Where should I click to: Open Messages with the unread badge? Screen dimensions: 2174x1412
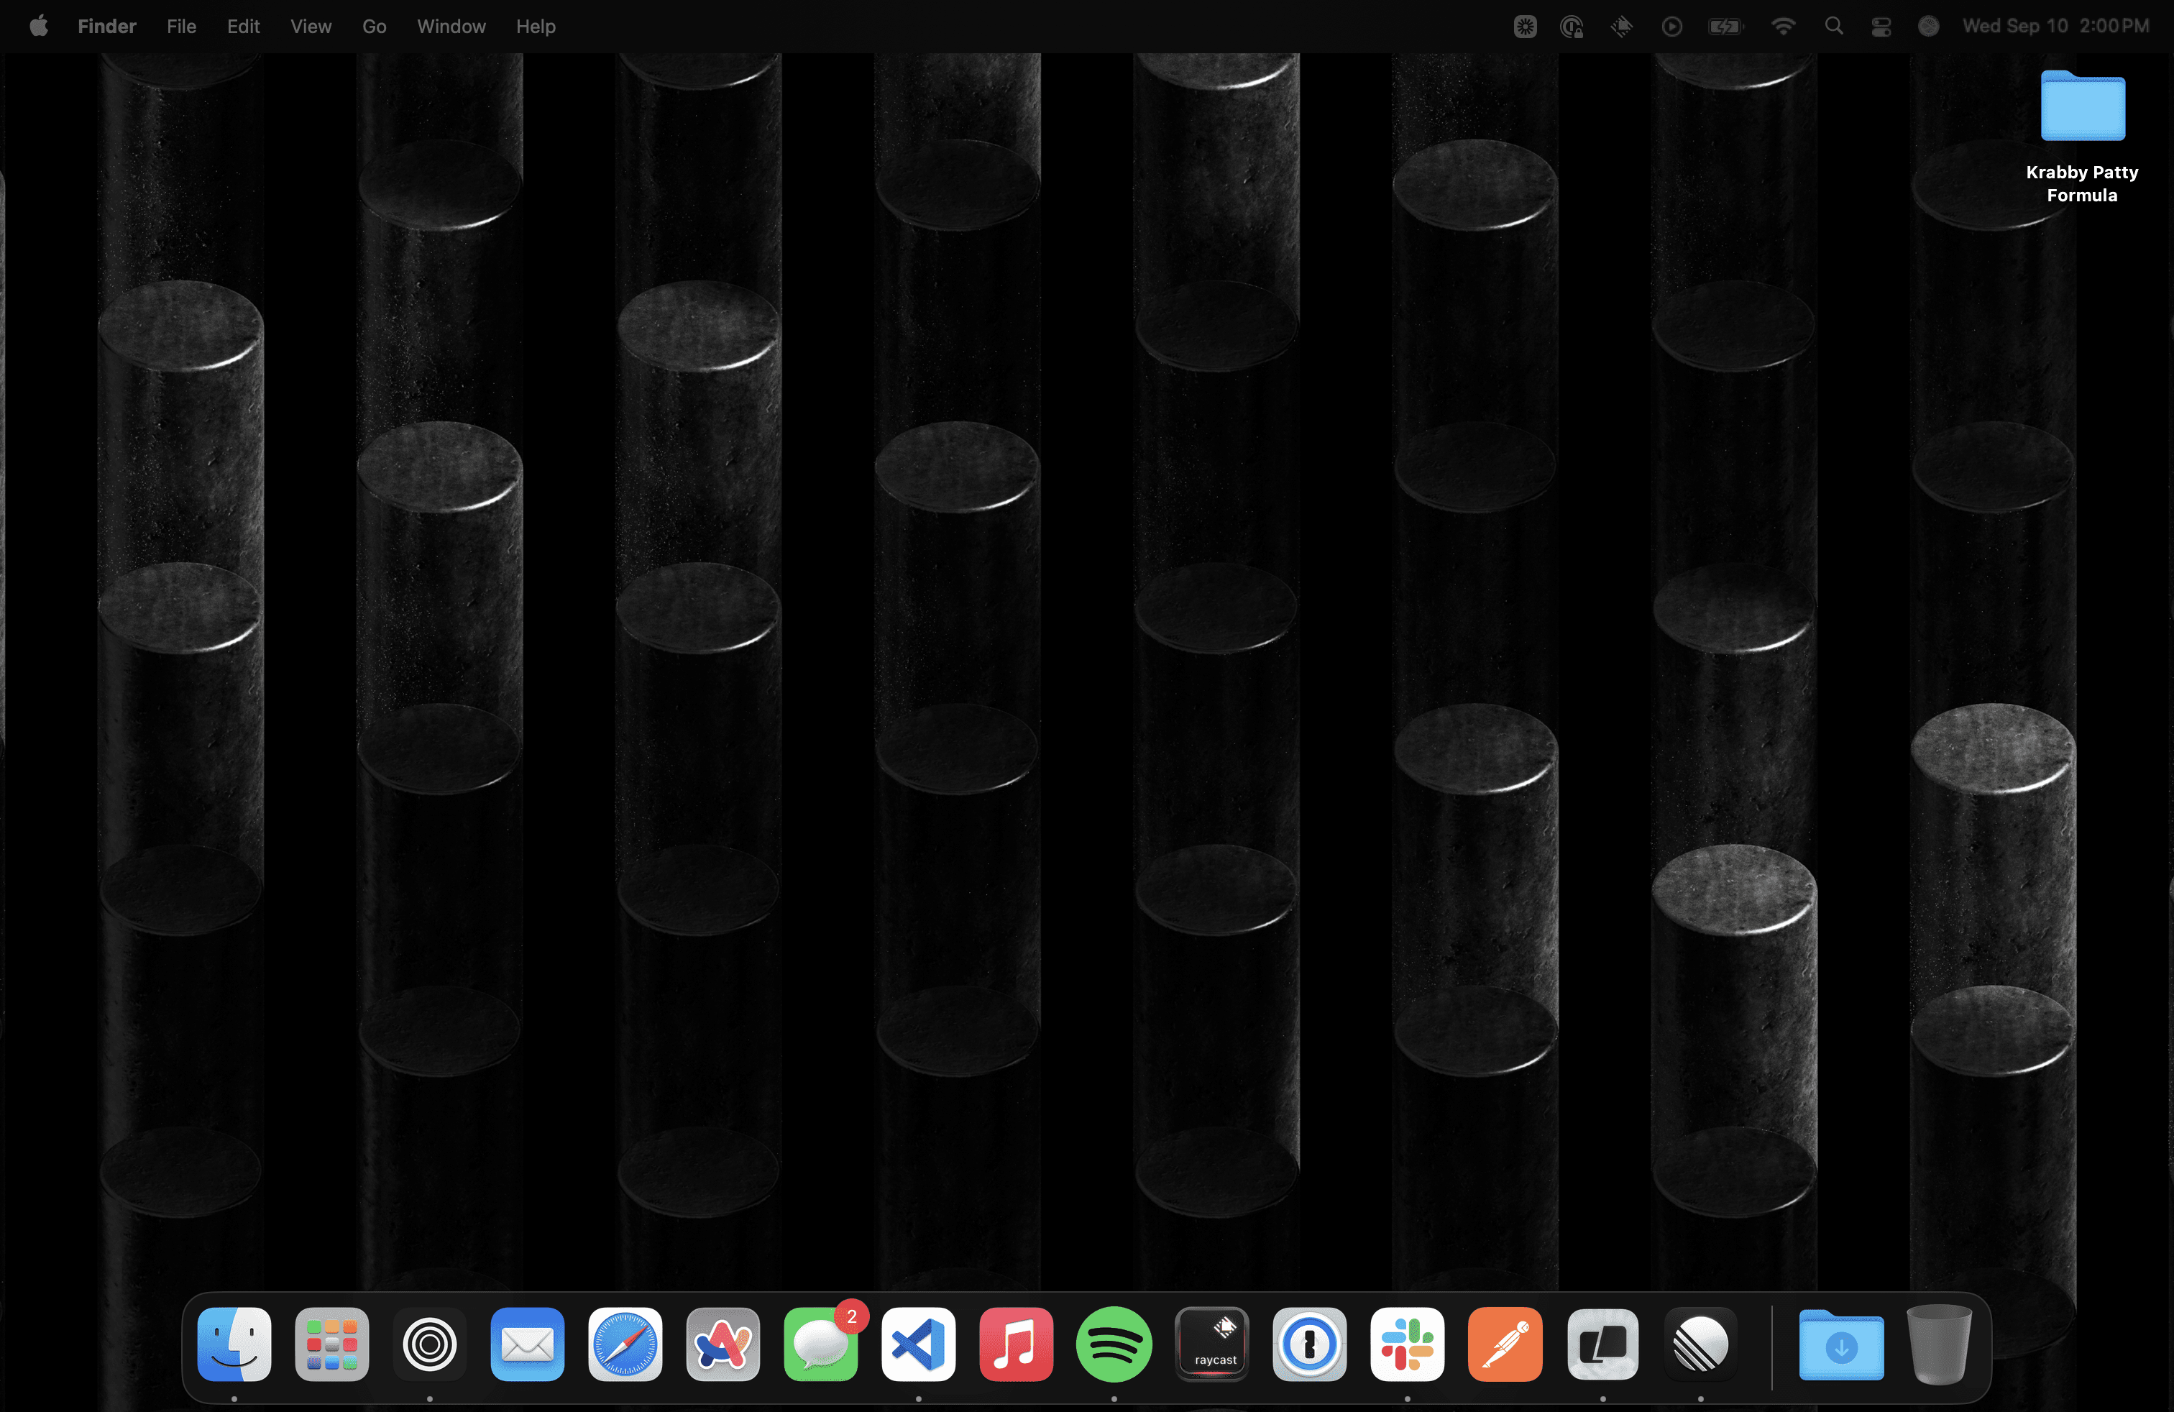(x=820, y=1344)
